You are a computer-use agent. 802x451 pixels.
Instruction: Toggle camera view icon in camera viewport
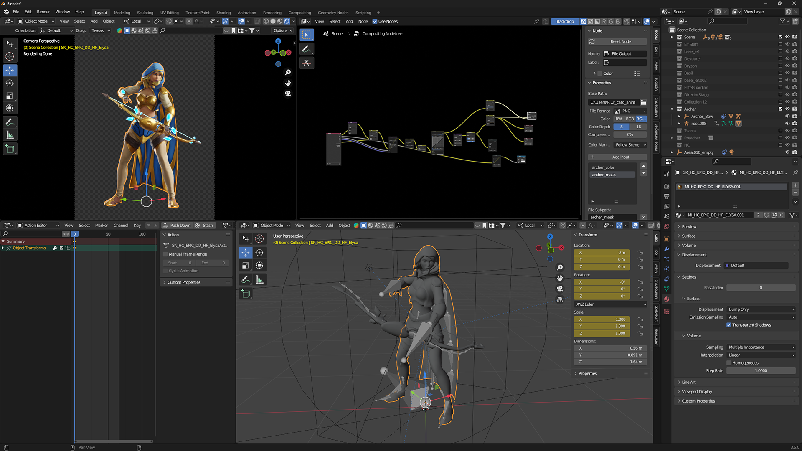[288, 94]
